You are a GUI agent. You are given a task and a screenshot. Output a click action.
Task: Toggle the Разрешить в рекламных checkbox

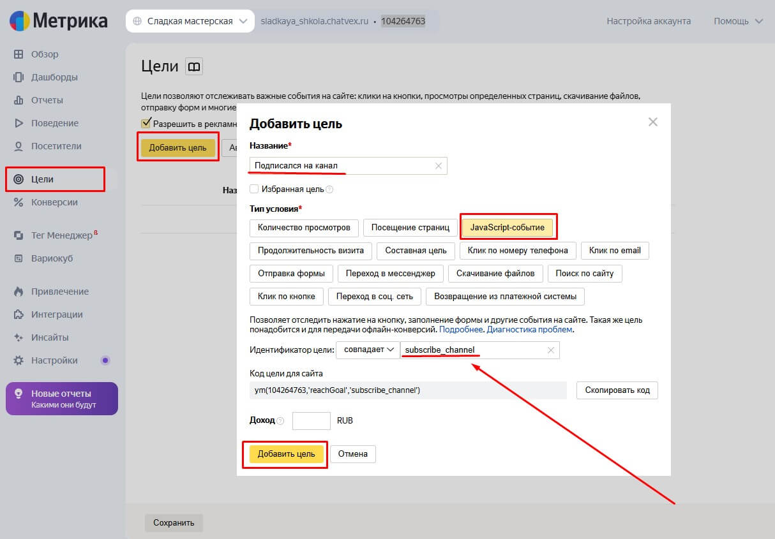click(x=146, y=123)
